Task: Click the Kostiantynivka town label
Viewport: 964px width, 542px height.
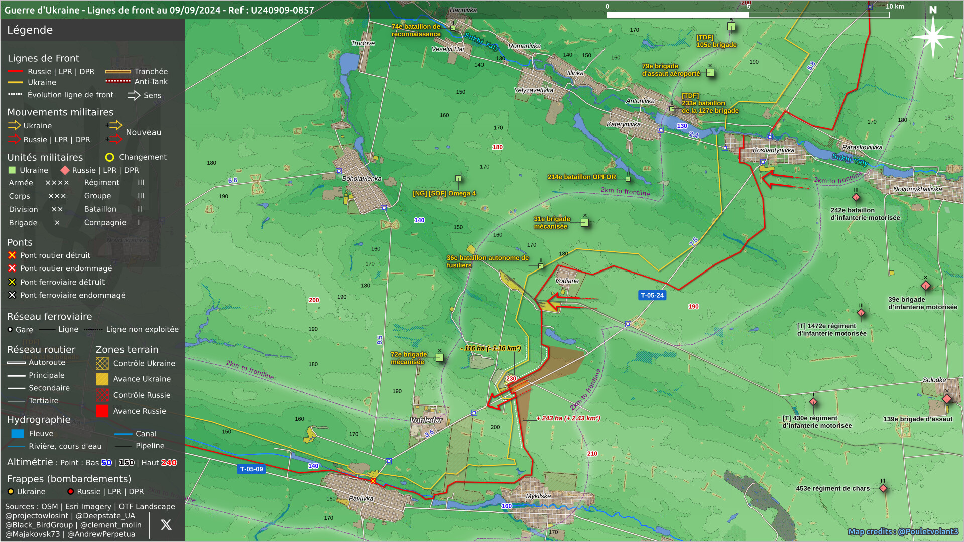Action: point(773,150)
